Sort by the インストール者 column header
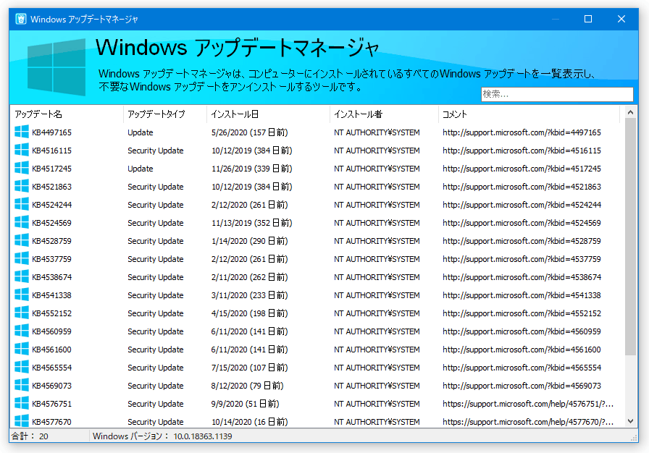The image size is (649, 453). [x=384, y=114]
